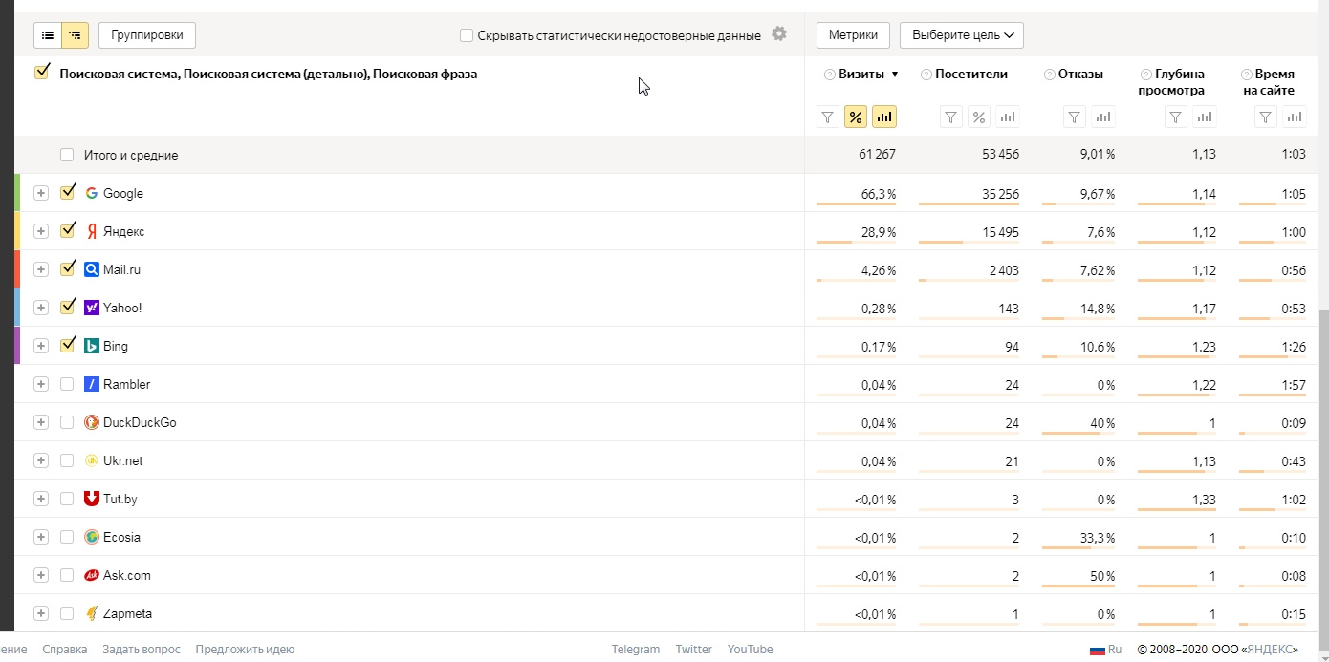Open the Метрики selector
The image size is (1329, 662).
coord(854,35)
